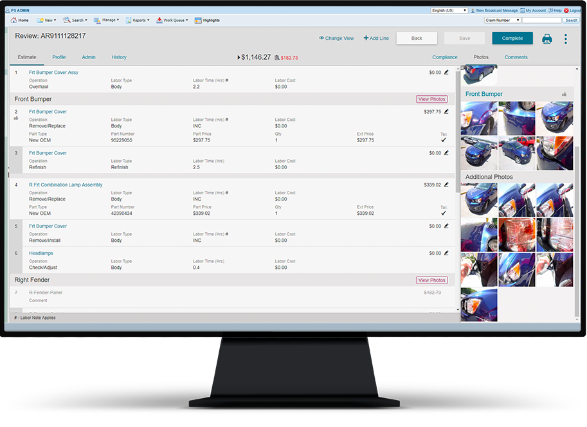Switch to the History tab
587x427 pixels.
119,57
